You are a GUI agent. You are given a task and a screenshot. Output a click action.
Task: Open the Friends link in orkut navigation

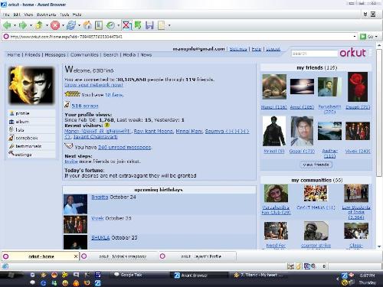tap(32, 55)
